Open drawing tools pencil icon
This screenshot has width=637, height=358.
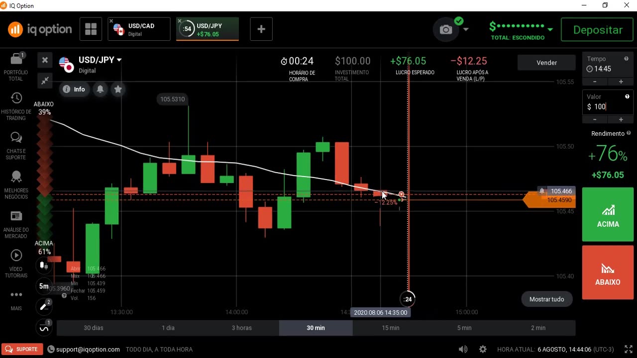[44, 307]
